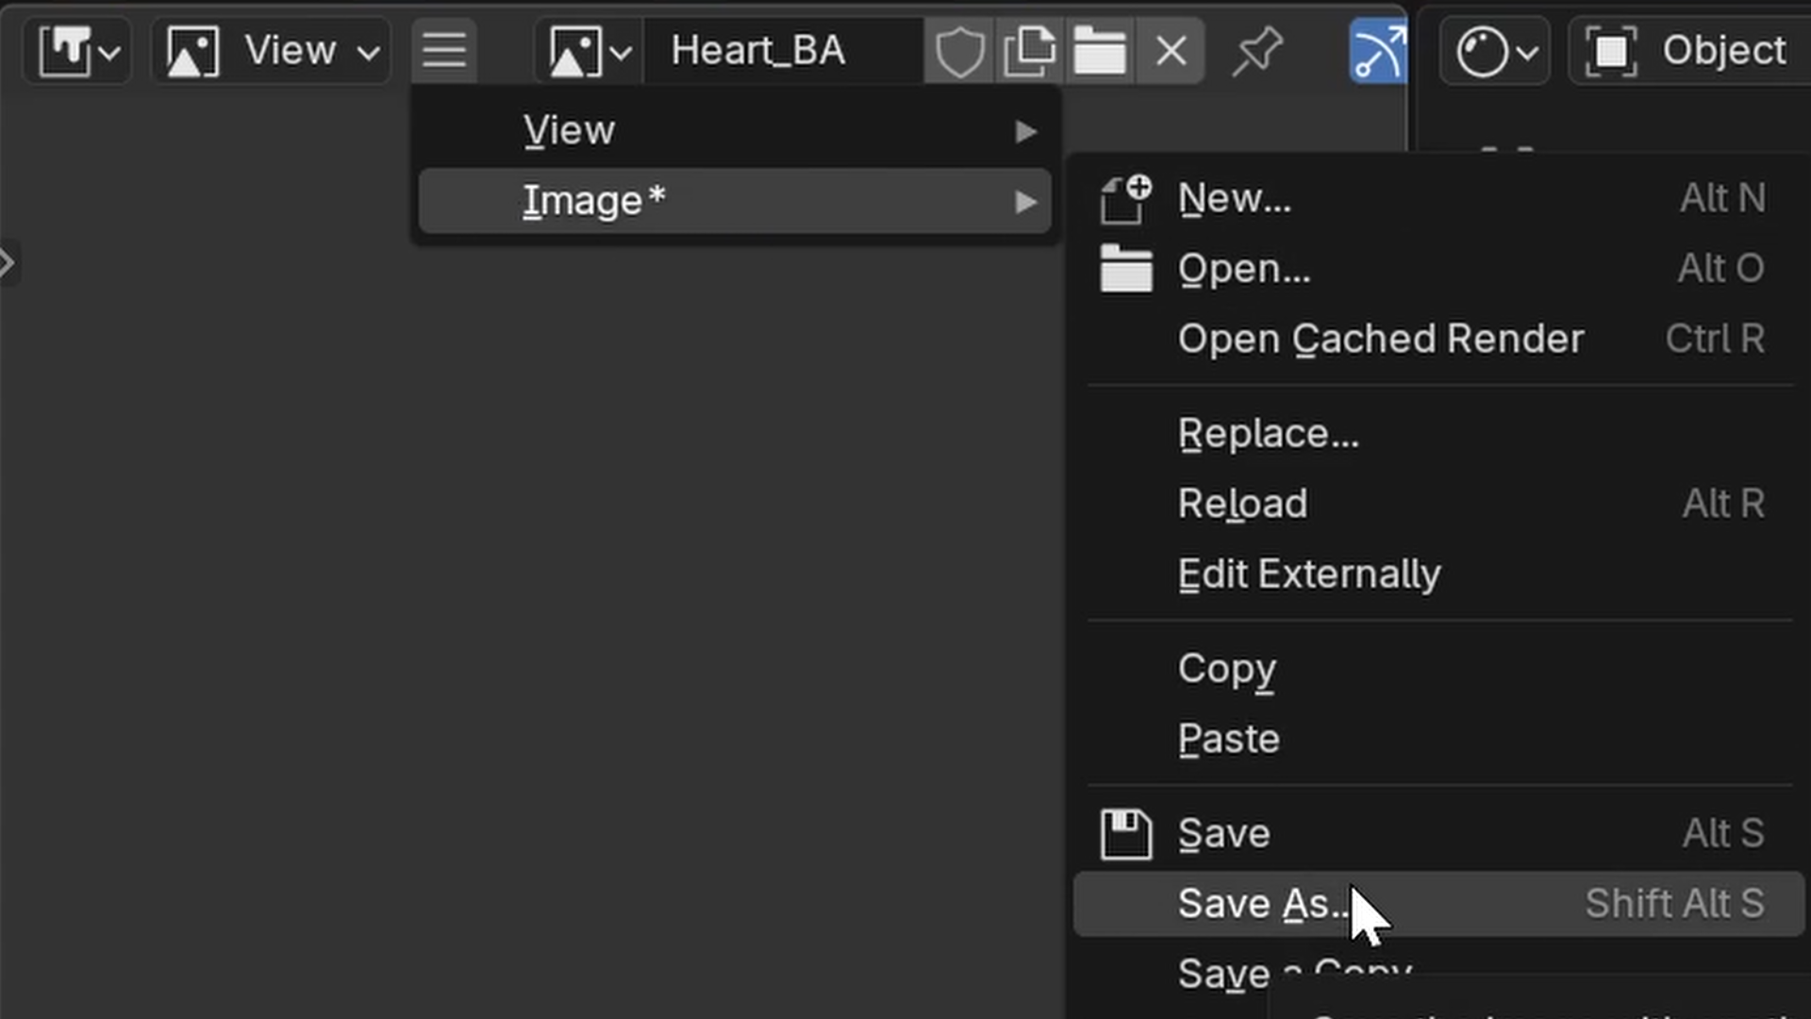The height and width of the screenshot is (1019, 1811).
Task: Click Save As... in the Image menu
Action: [x=1263, y=903]
